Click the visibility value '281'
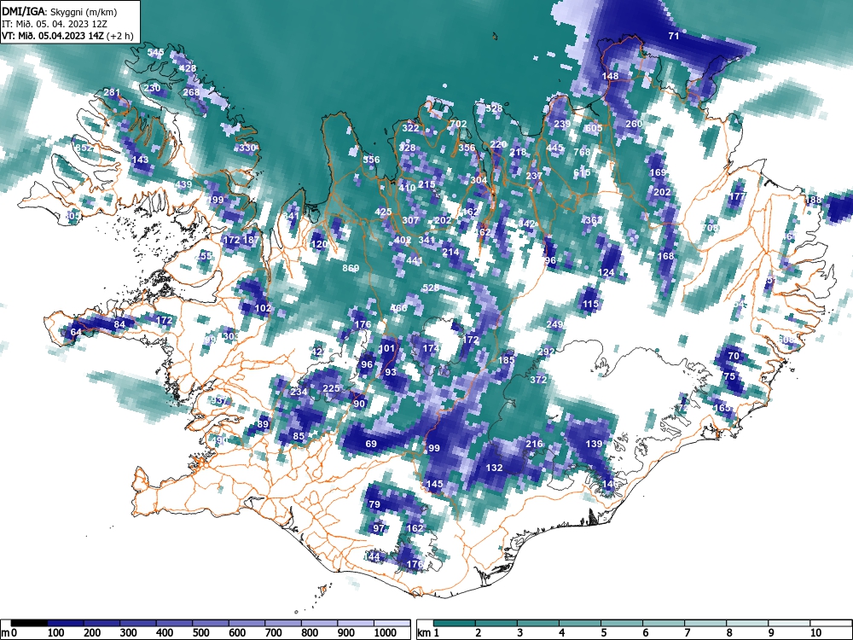 [x=112, y=92]
